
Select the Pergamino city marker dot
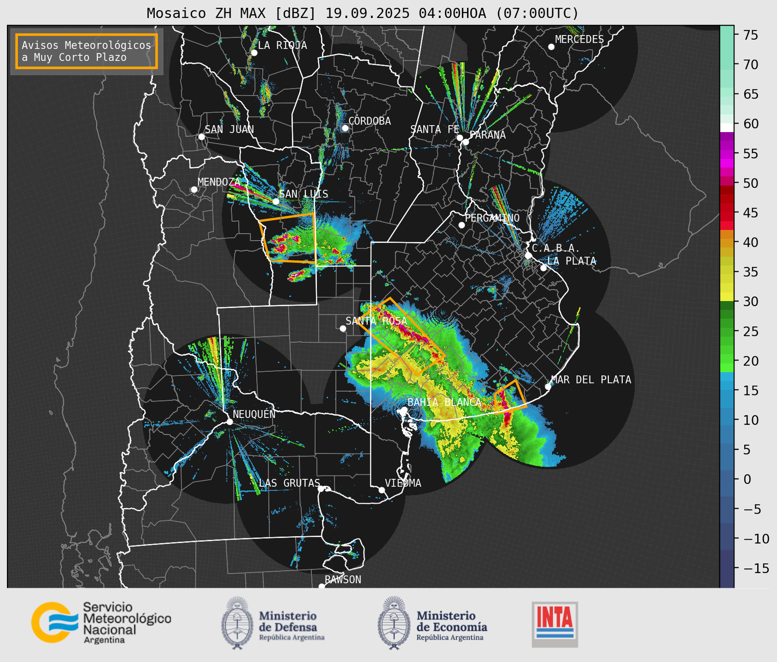click(462, 225)
